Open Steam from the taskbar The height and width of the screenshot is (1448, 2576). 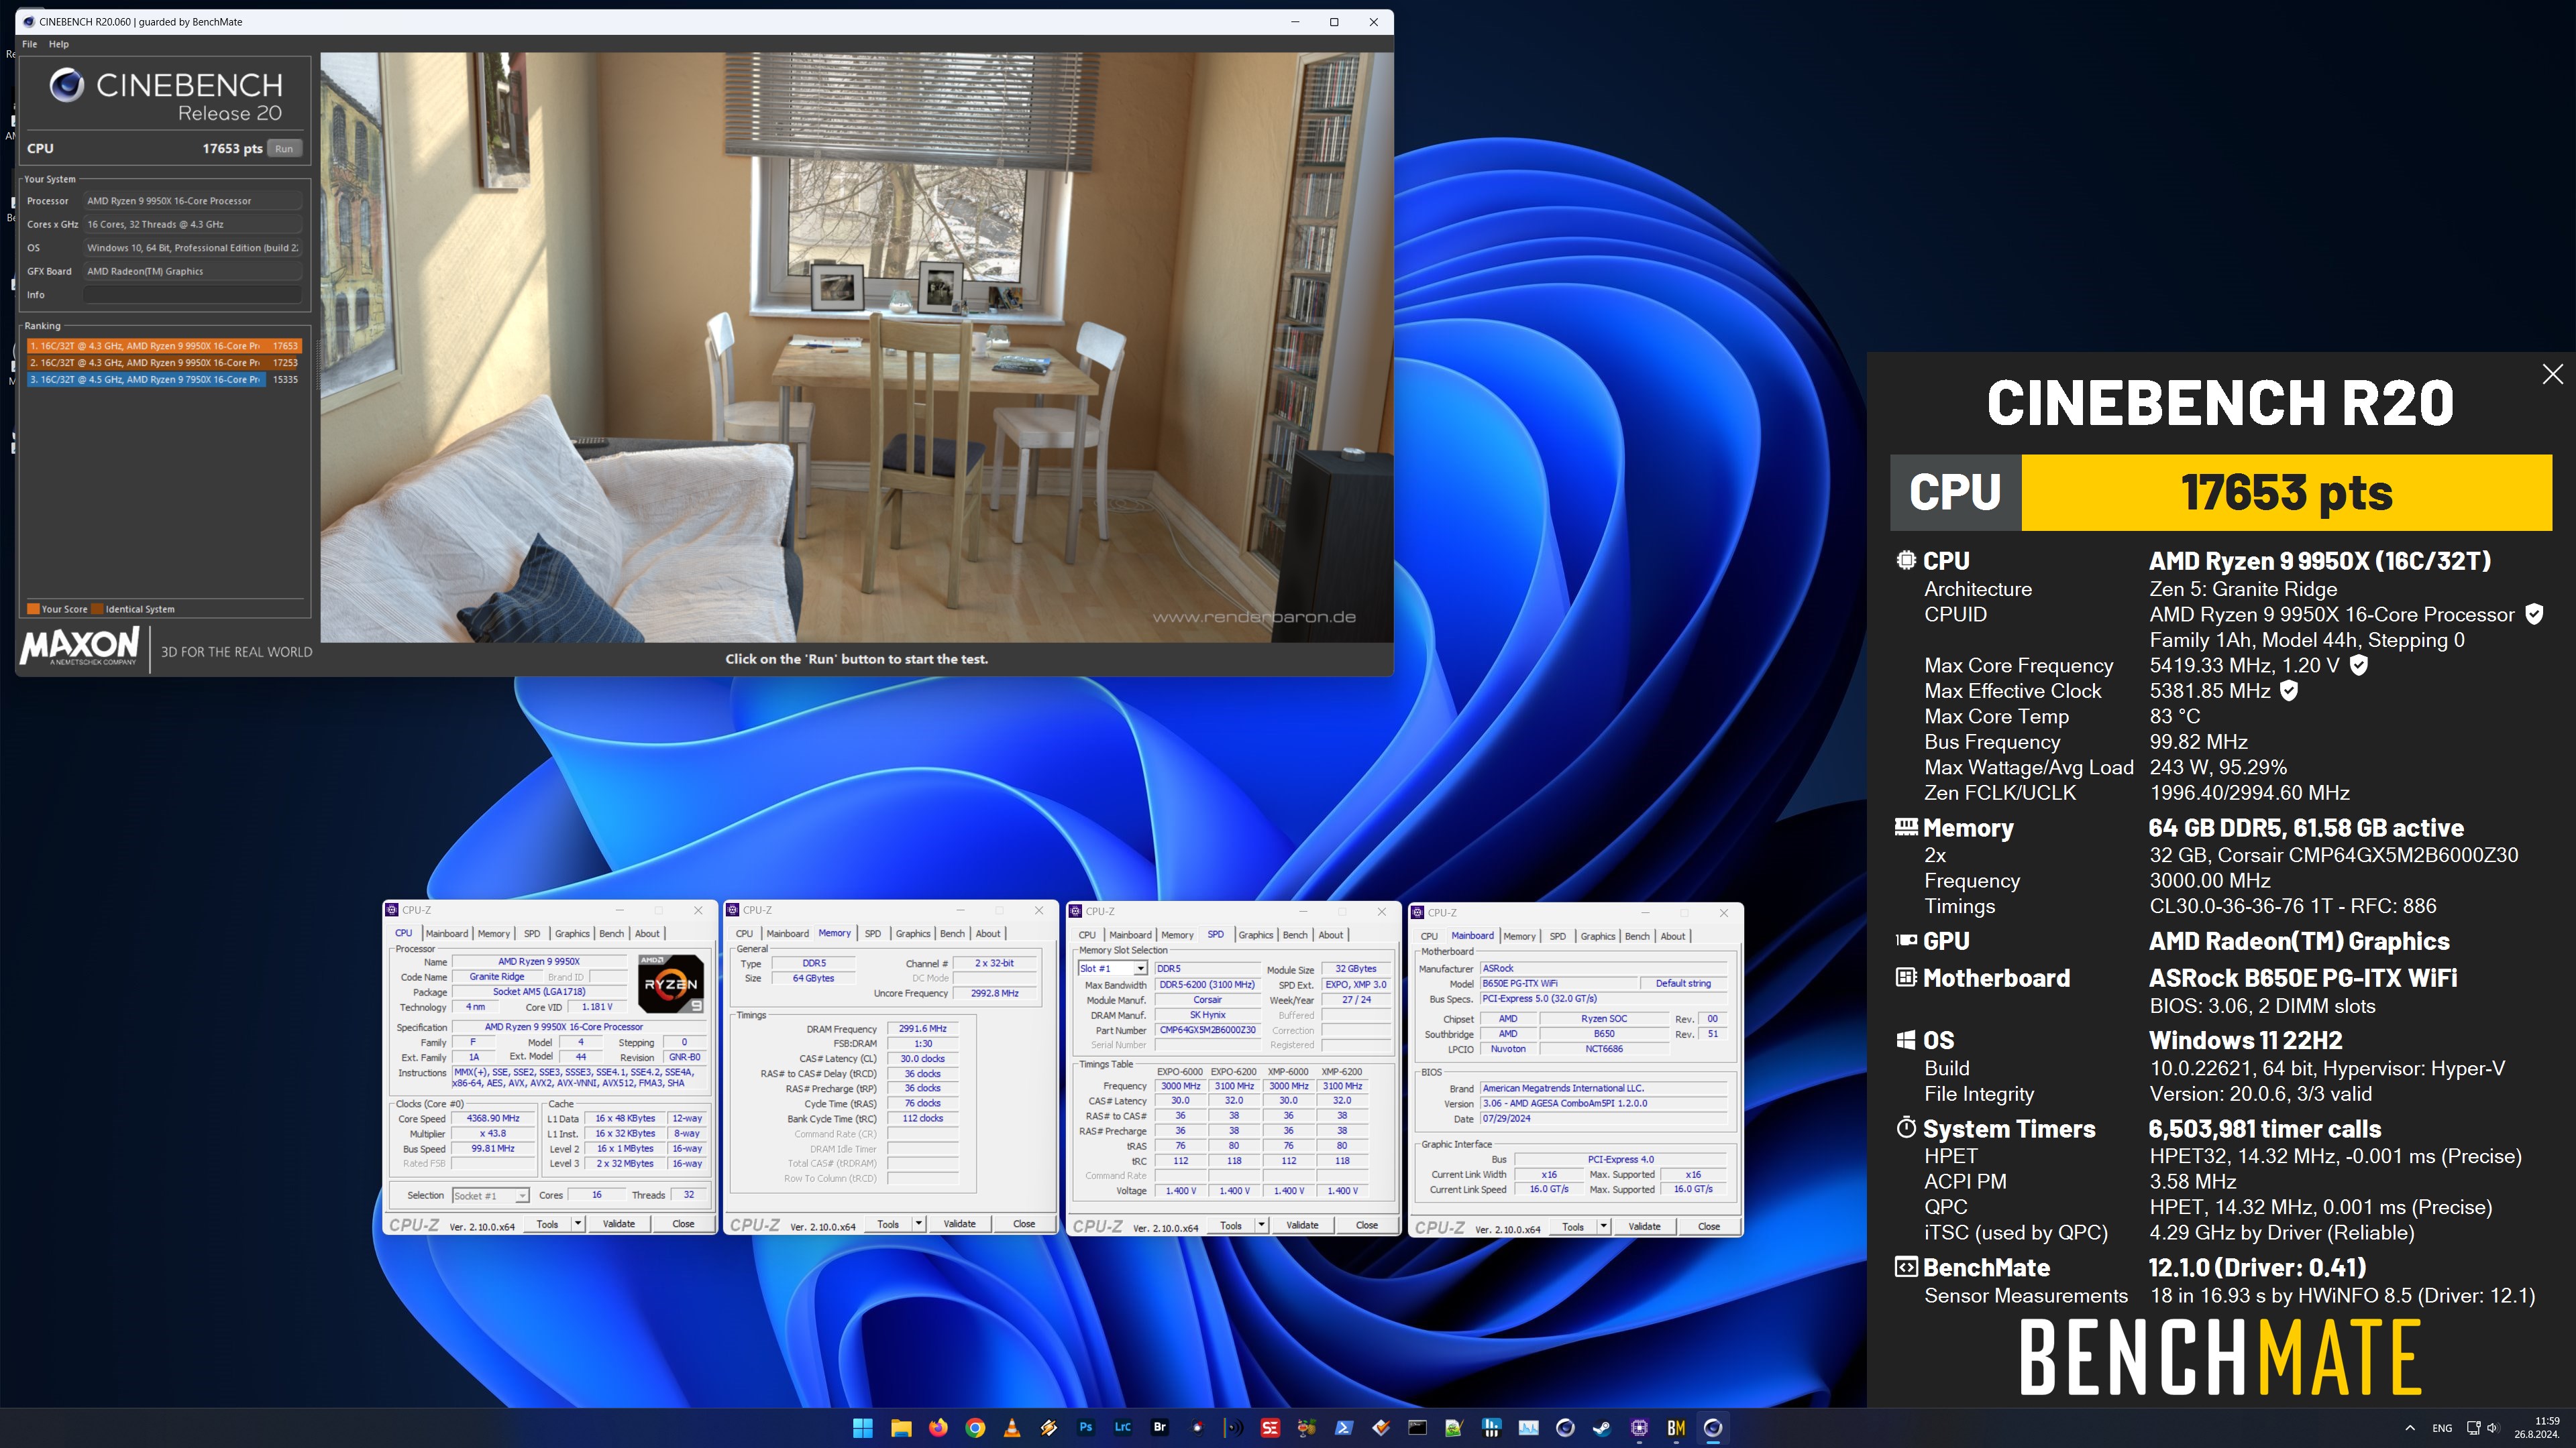(x=1601, y=1427)
